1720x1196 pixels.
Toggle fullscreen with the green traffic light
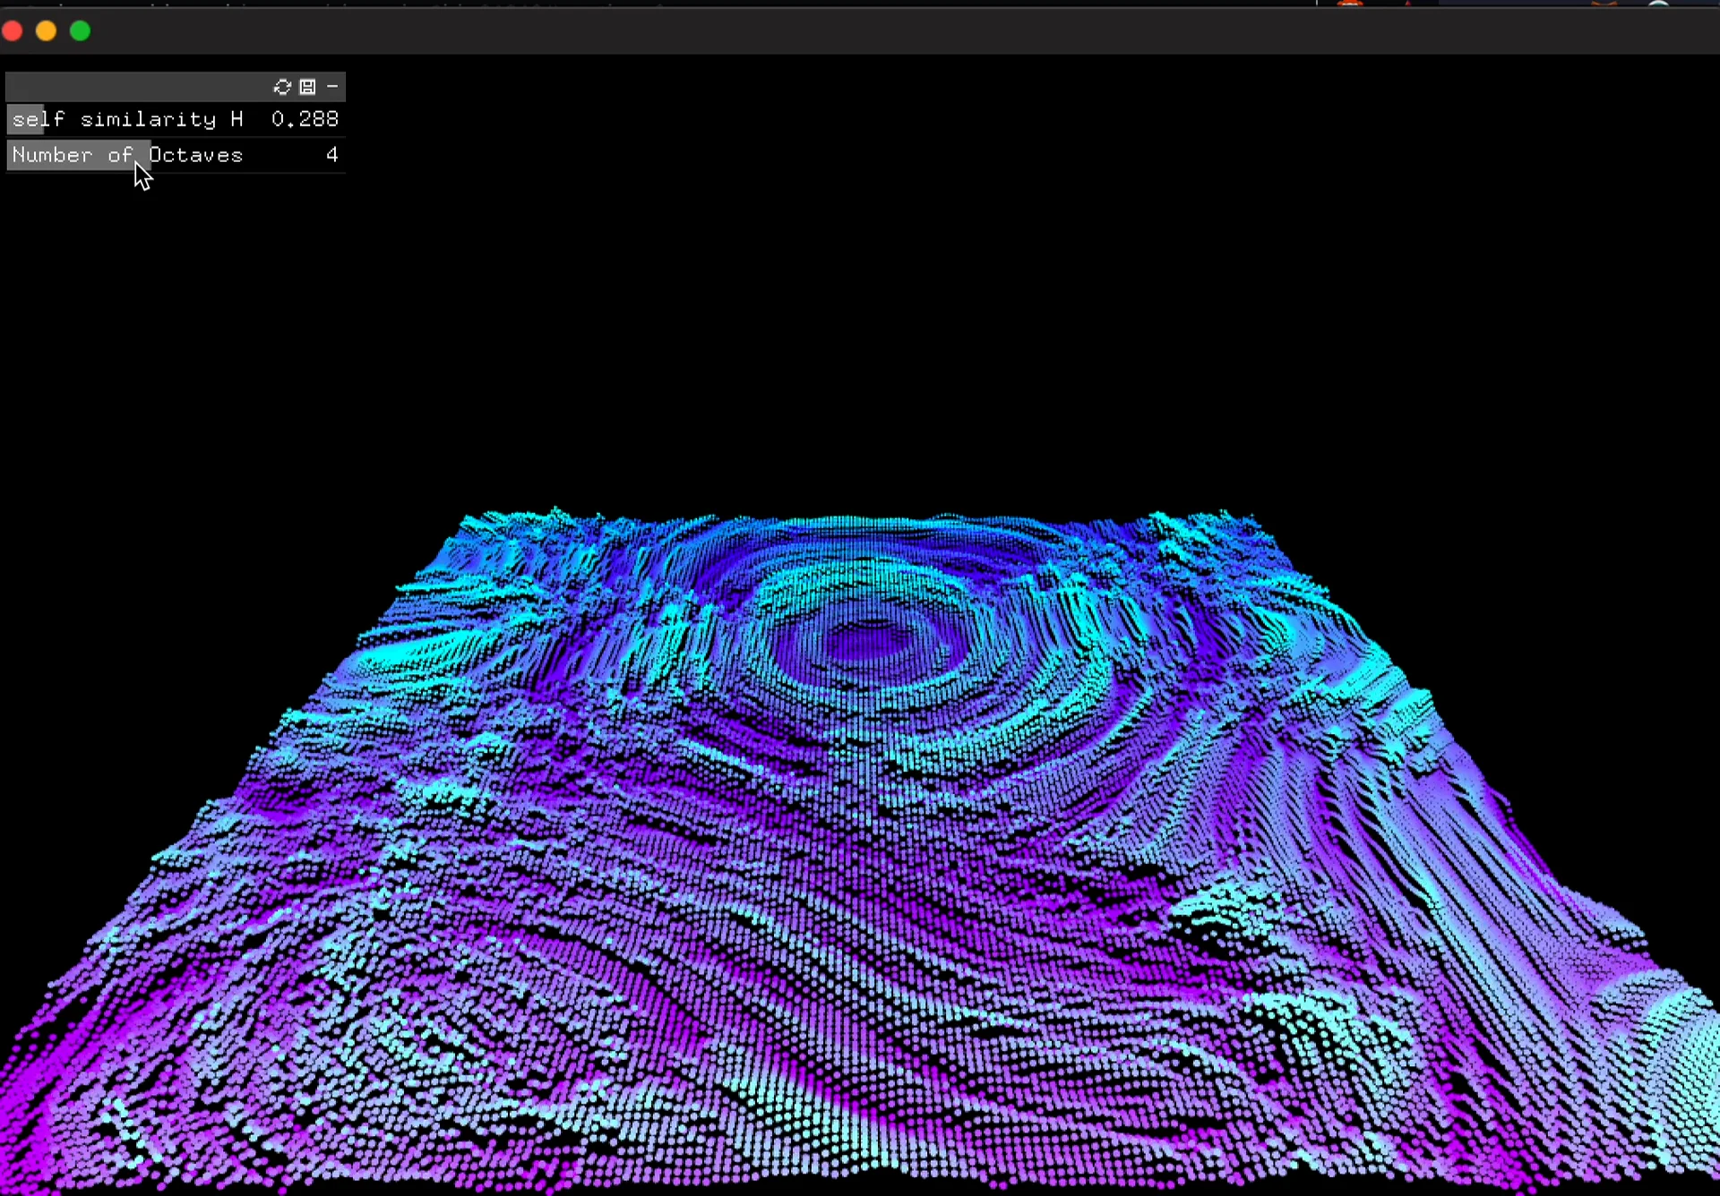(80, 31)
